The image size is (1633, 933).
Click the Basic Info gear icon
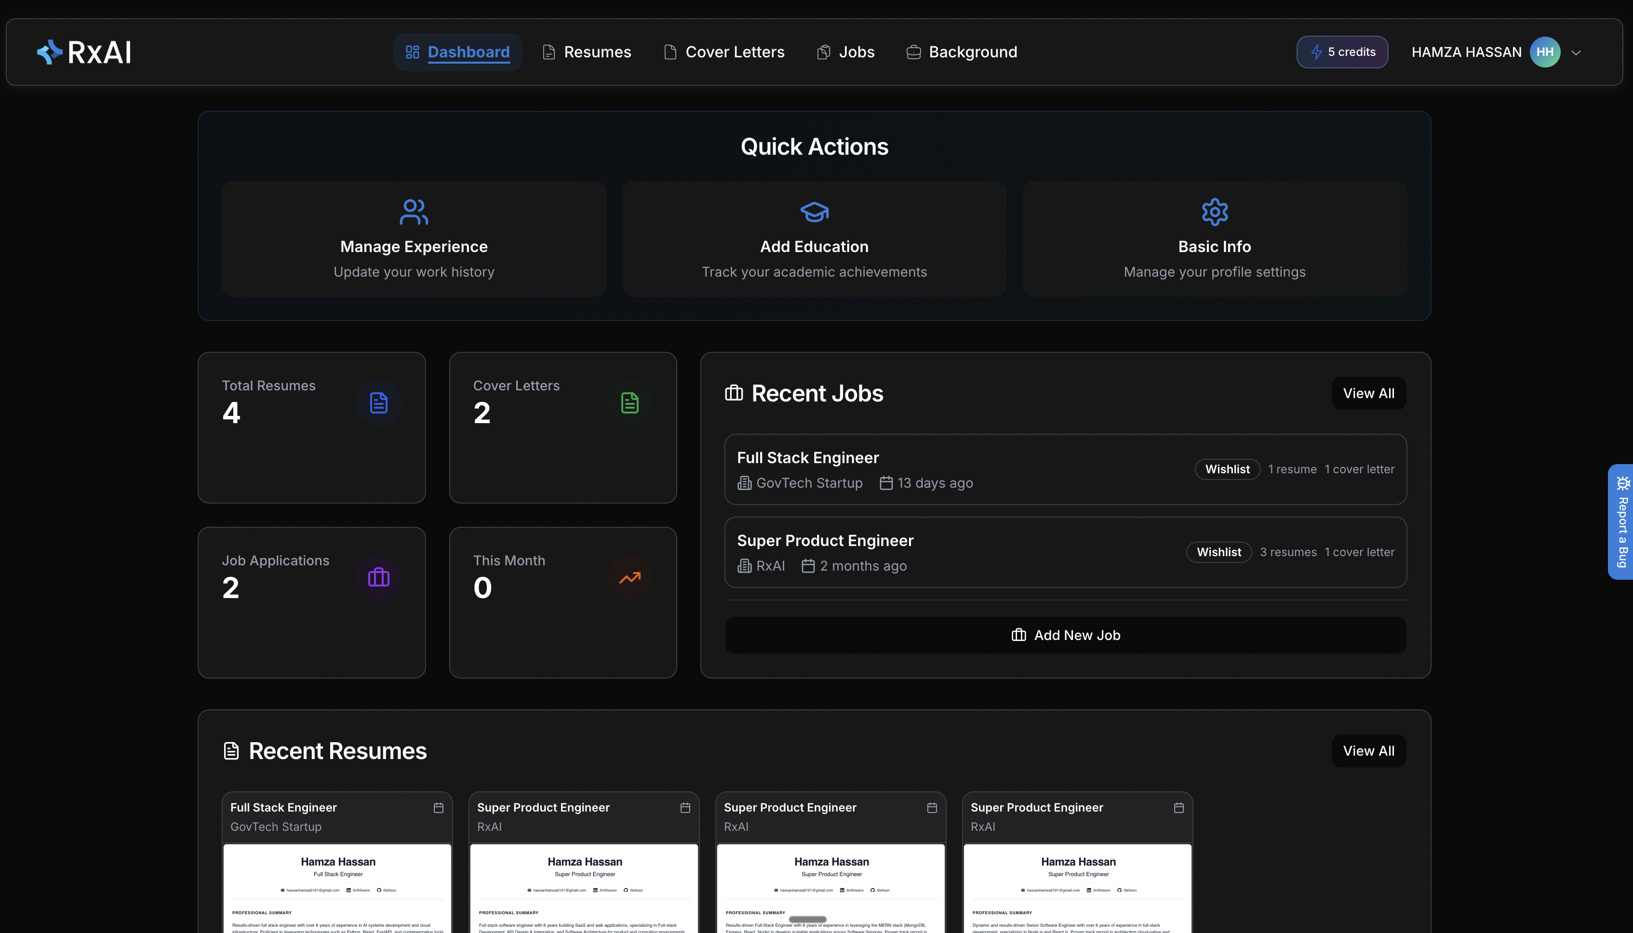pos(1214,212)
